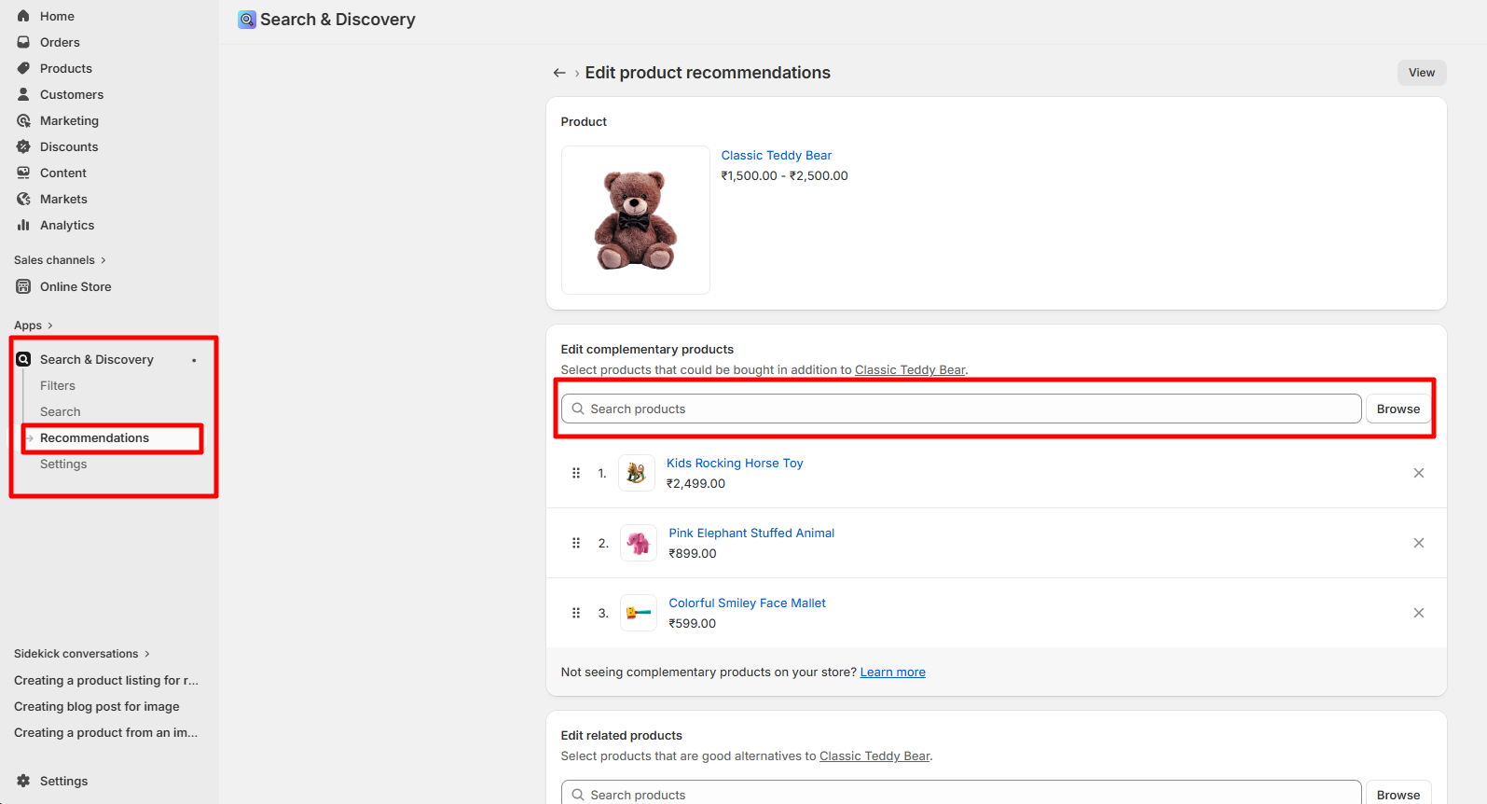Grab drag handle for Colorful Smiley Face Mallet
This screenshot has height=804, width=1487.
(576, 613)
